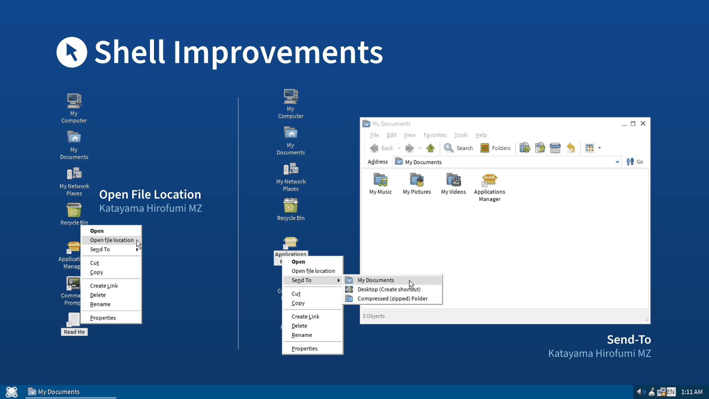Image resolution: width=709 pixels, height=399 pixels.
Task: Select 'Desktop (Create shortcut)' option
Action: tap(388, 289)
